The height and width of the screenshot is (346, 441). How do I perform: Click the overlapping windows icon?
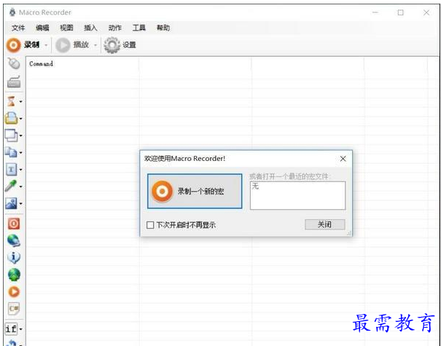(x=11, y=135)
